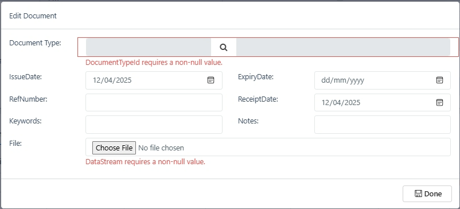Click the DocumentTypeId non-null error message

154,63
